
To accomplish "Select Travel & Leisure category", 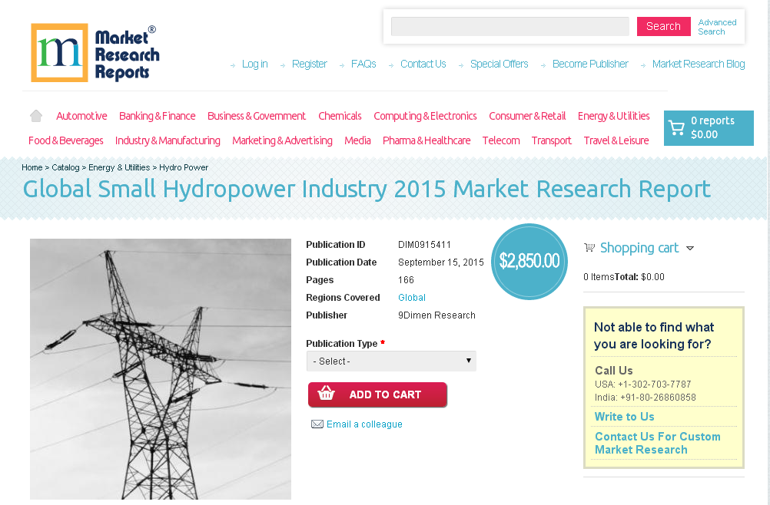I will point(616,140).
